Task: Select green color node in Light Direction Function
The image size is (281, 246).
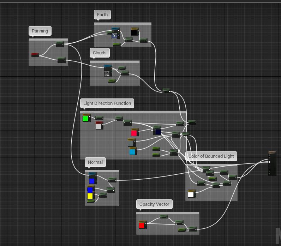Action: pyautogui.click(x=85, y=119)
